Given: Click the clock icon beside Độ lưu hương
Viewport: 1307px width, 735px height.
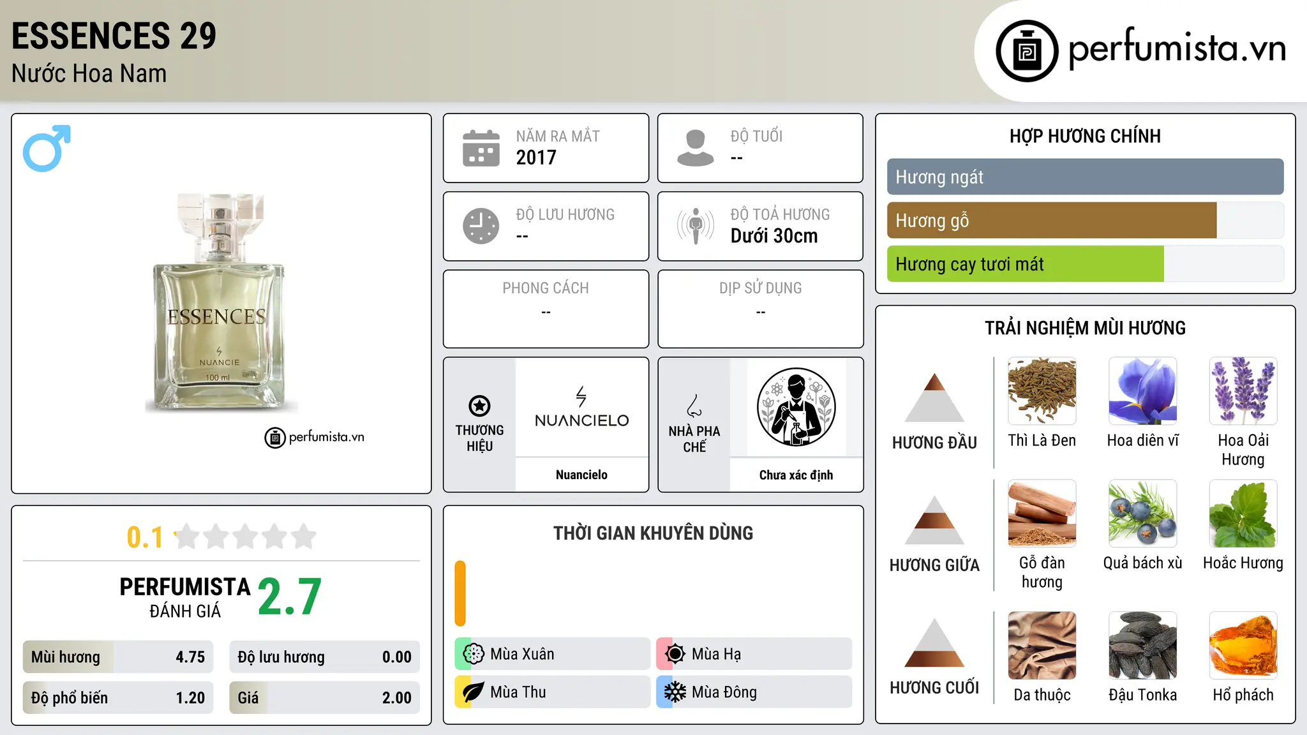Looking at the screenshot, I should pos(481,226).
